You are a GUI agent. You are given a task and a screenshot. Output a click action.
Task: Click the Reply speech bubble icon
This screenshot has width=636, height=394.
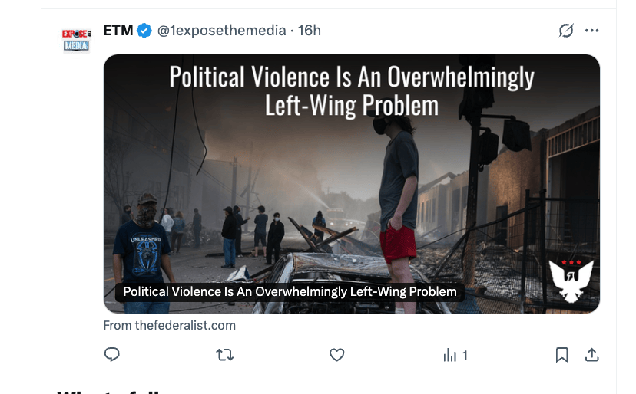pyautogui.click(x=112, y=355)
